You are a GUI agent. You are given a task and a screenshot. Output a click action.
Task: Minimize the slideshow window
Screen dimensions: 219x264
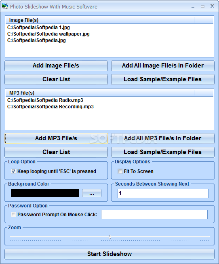point(193,7)
